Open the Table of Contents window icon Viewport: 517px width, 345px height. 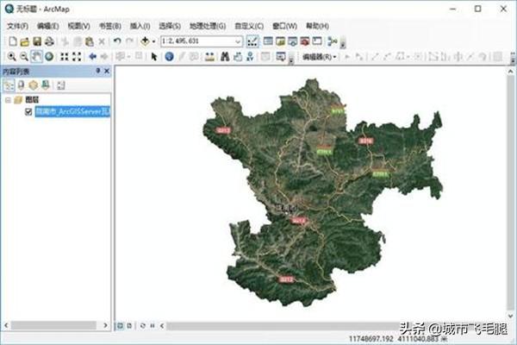tap(268, 41)
